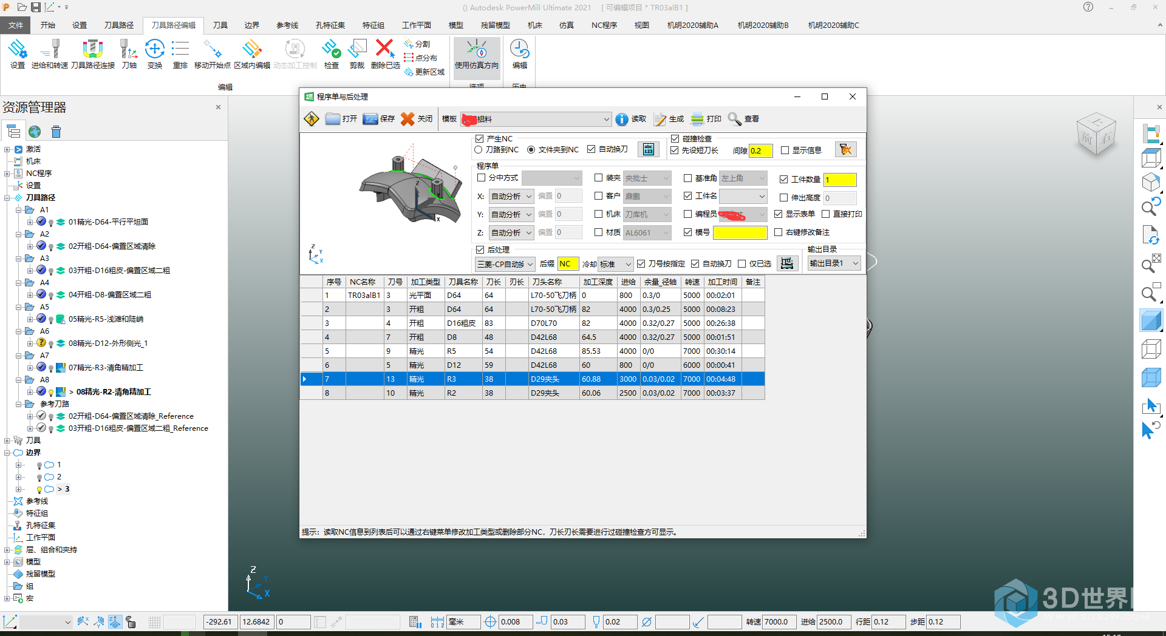Toggle the 工件数量 checkbox

pyautogui.click(x=783, y=179)
